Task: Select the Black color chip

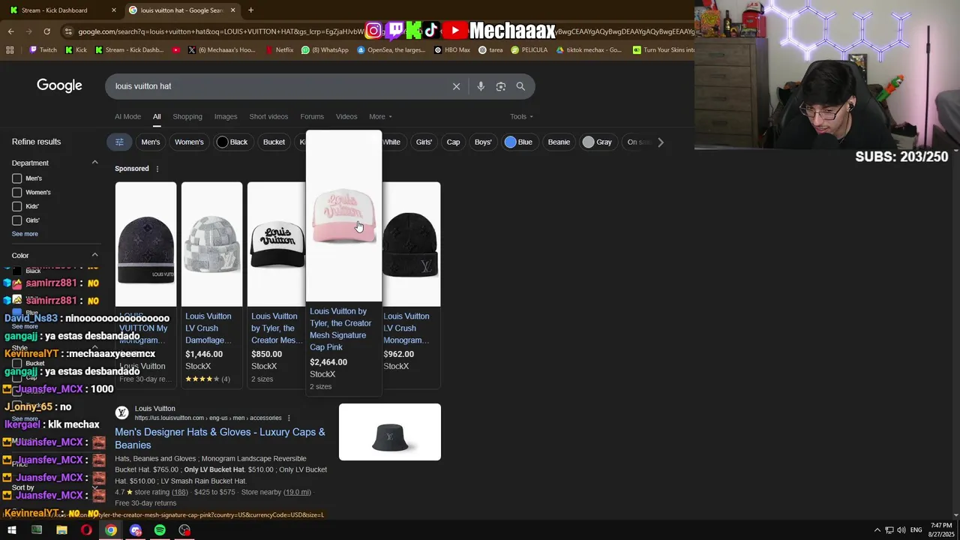Action: tap(232, 142)
